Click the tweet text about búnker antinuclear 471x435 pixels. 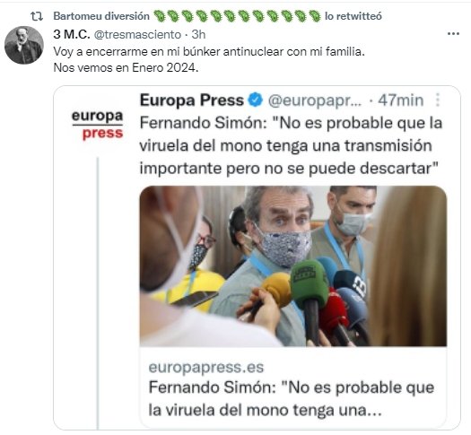[209, 60]
